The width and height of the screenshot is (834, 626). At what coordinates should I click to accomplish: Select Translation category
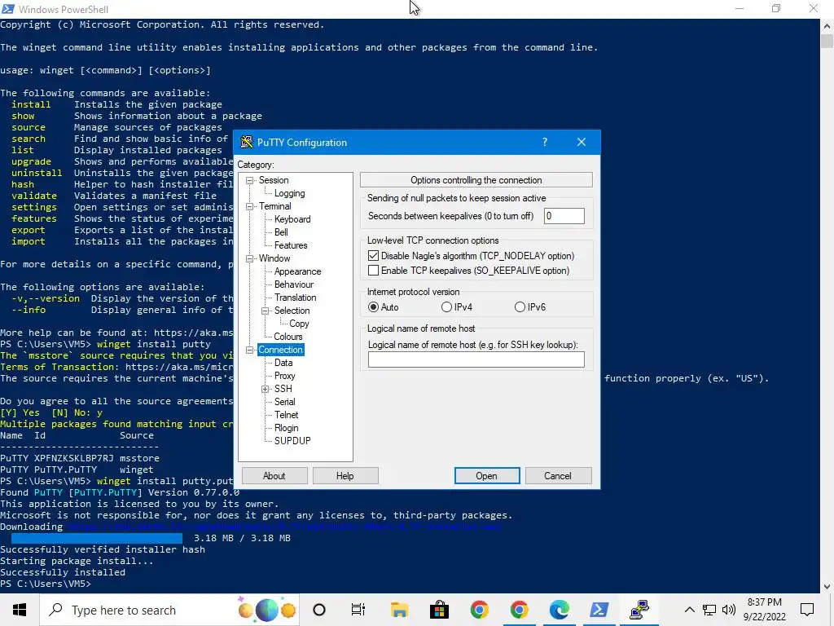tap(295, 298)
